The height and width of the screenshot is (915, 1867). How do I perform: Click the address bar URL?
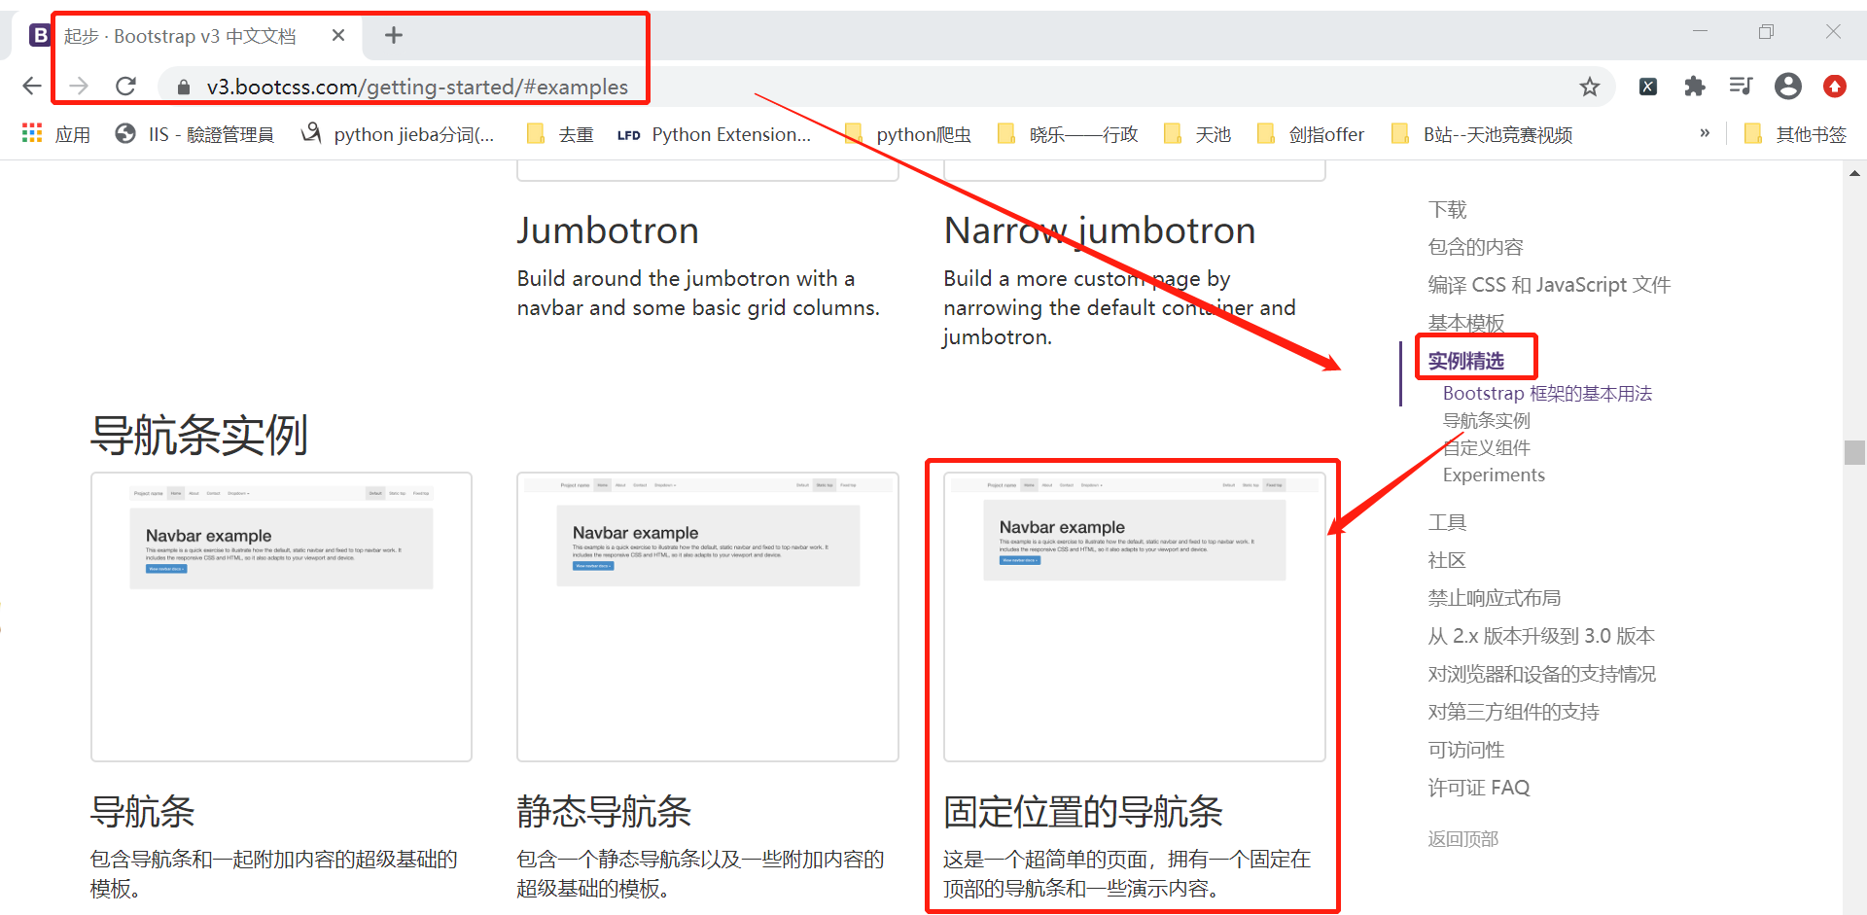[417, 87]
